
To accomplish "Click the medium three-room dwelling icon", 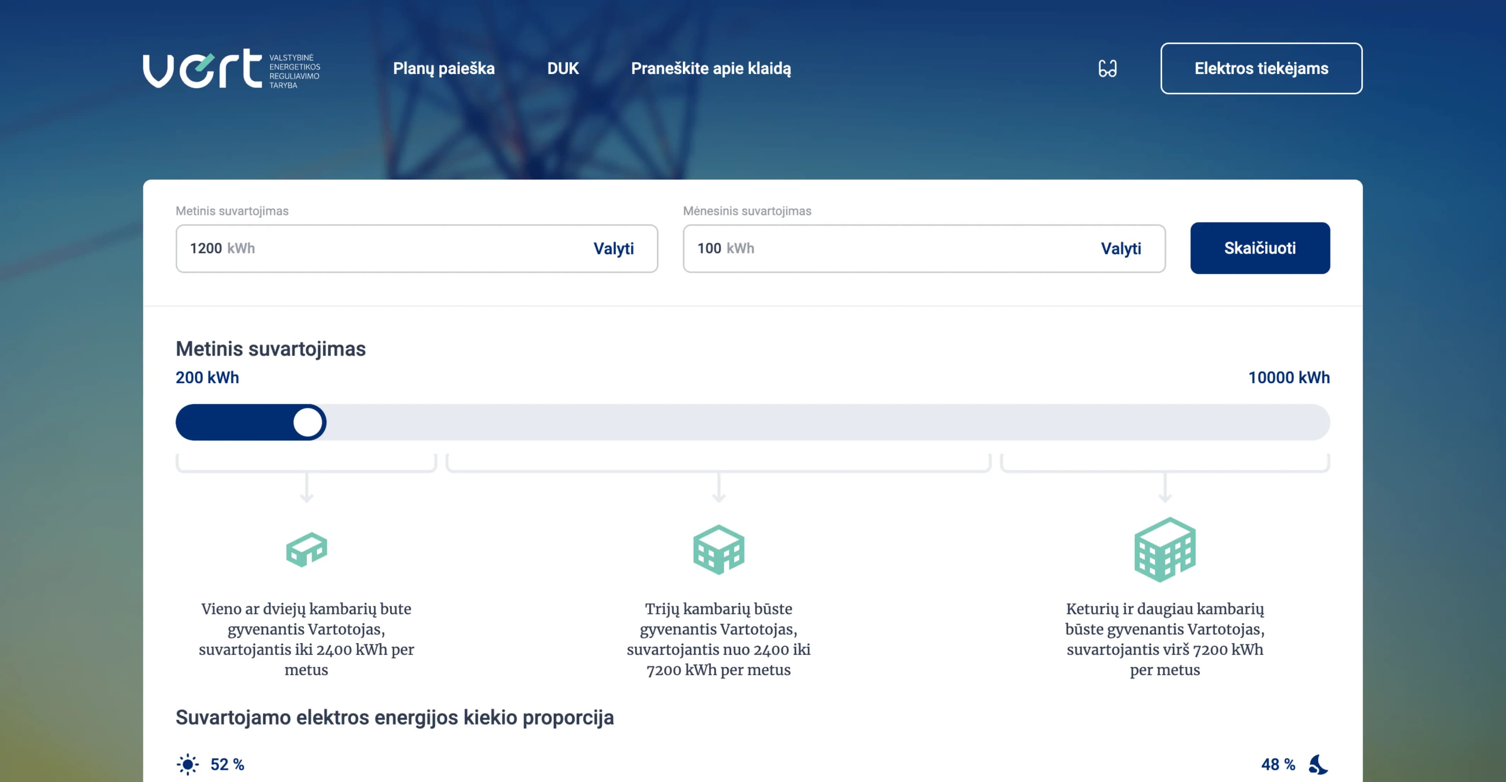I will point(718,549).
